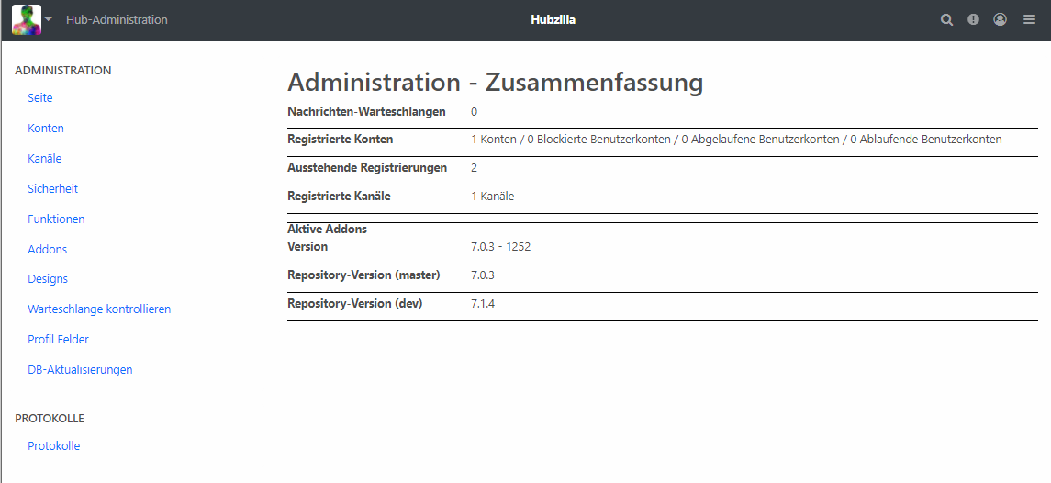Click the '1 Konten / 0 Blockierte' value

point(737,139)
